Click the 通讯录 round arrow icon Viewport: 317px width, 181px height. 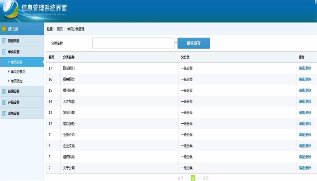point(4,29)
